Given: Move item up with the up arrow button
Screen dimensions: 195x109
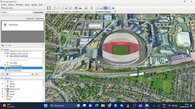Looking at the screenshot, I should 33,74.
